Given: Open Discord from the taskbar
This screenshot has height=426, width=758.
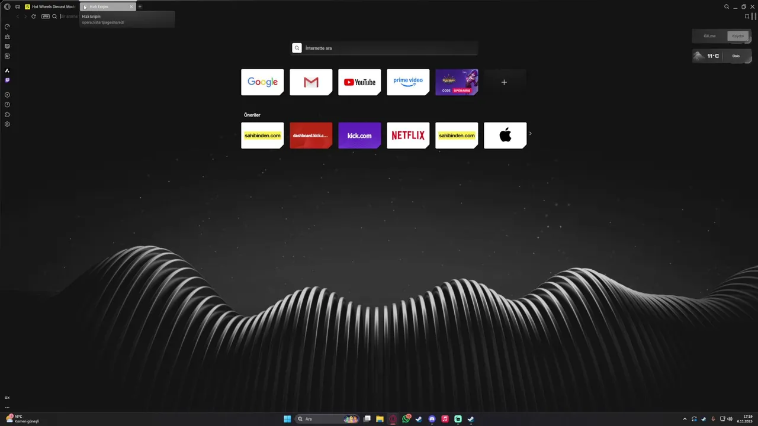Looking at the screenshot, I should [x=432, y=419].
